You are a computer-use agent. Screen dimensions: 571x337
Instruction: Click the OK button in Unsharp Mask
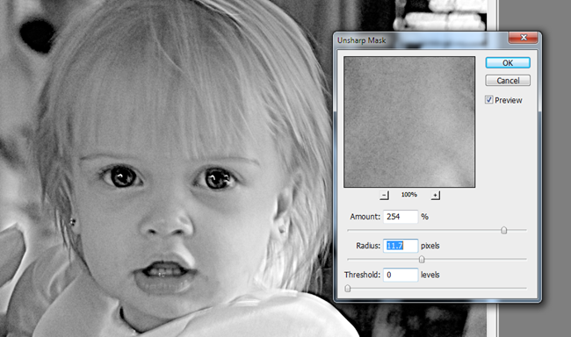click(x=508, y=63)
